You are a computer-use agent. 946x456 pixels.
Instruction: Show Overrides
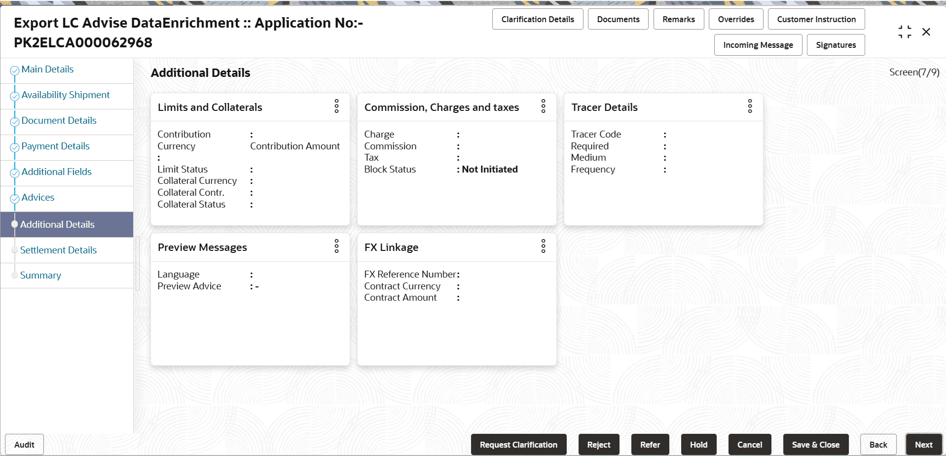[x=736, y=19]
